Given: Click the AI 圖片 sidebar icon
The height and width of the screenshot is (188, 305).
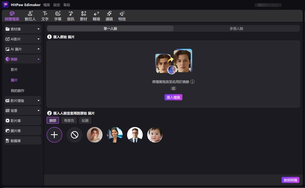Looking at the screenshot, I should [x=7, y=49].
